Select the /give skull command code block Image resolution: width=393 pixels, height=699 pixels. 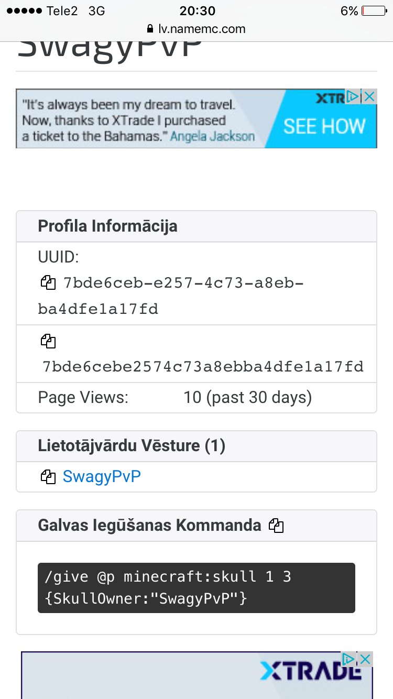[196, 587]
